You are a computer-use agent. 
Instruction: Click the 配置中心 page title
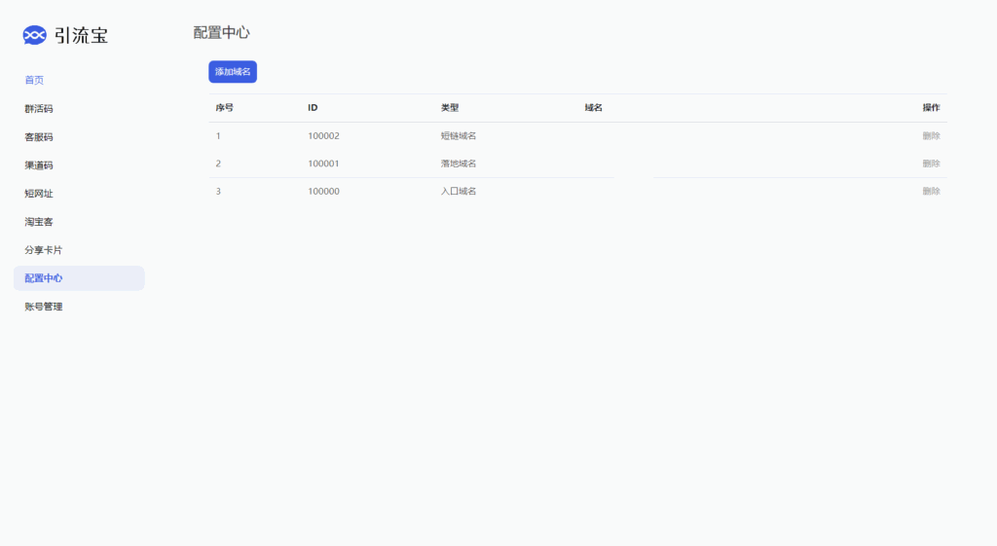222,32
